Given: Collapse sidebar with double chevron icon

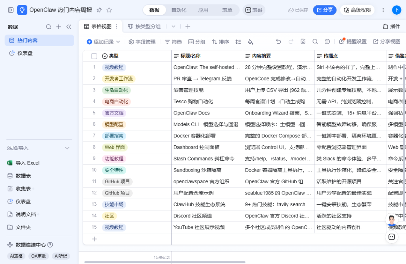Looking at the screenshot, I should click(x=69, y=27).
